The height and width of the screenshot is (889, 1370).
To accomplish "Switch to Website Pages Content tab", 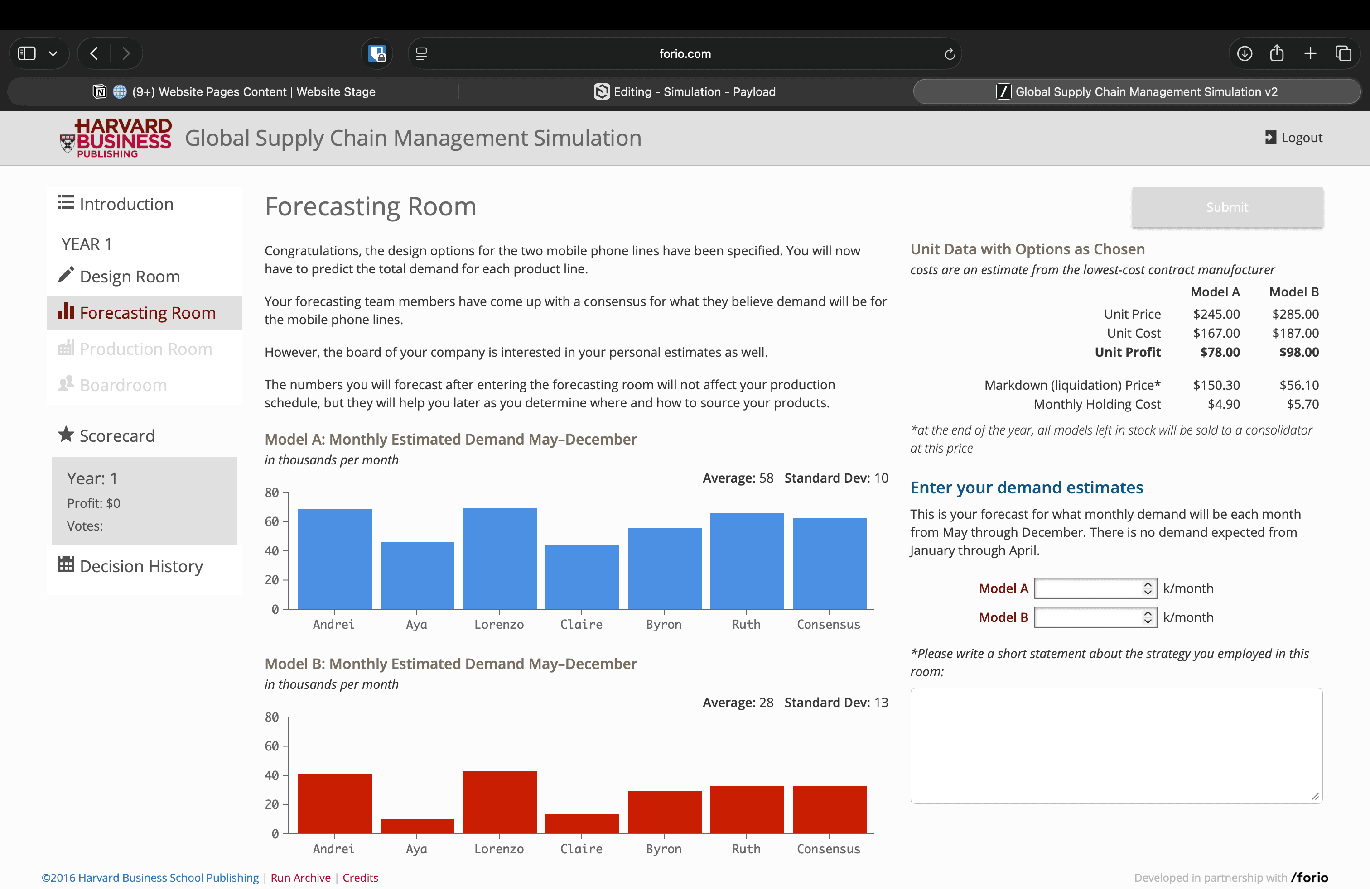I will (x=234, y=91).
